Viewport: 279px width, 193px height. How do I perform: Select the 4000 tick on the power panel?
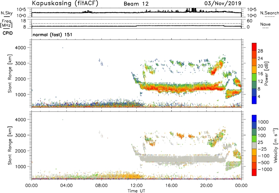(21, 48)
